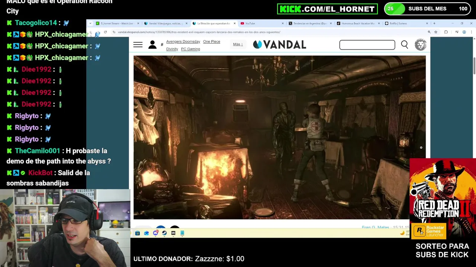The height and width of the screenshot is (267, 476).
Task: Select the La filtración que esperaban tab
Action: coord(214,23)
